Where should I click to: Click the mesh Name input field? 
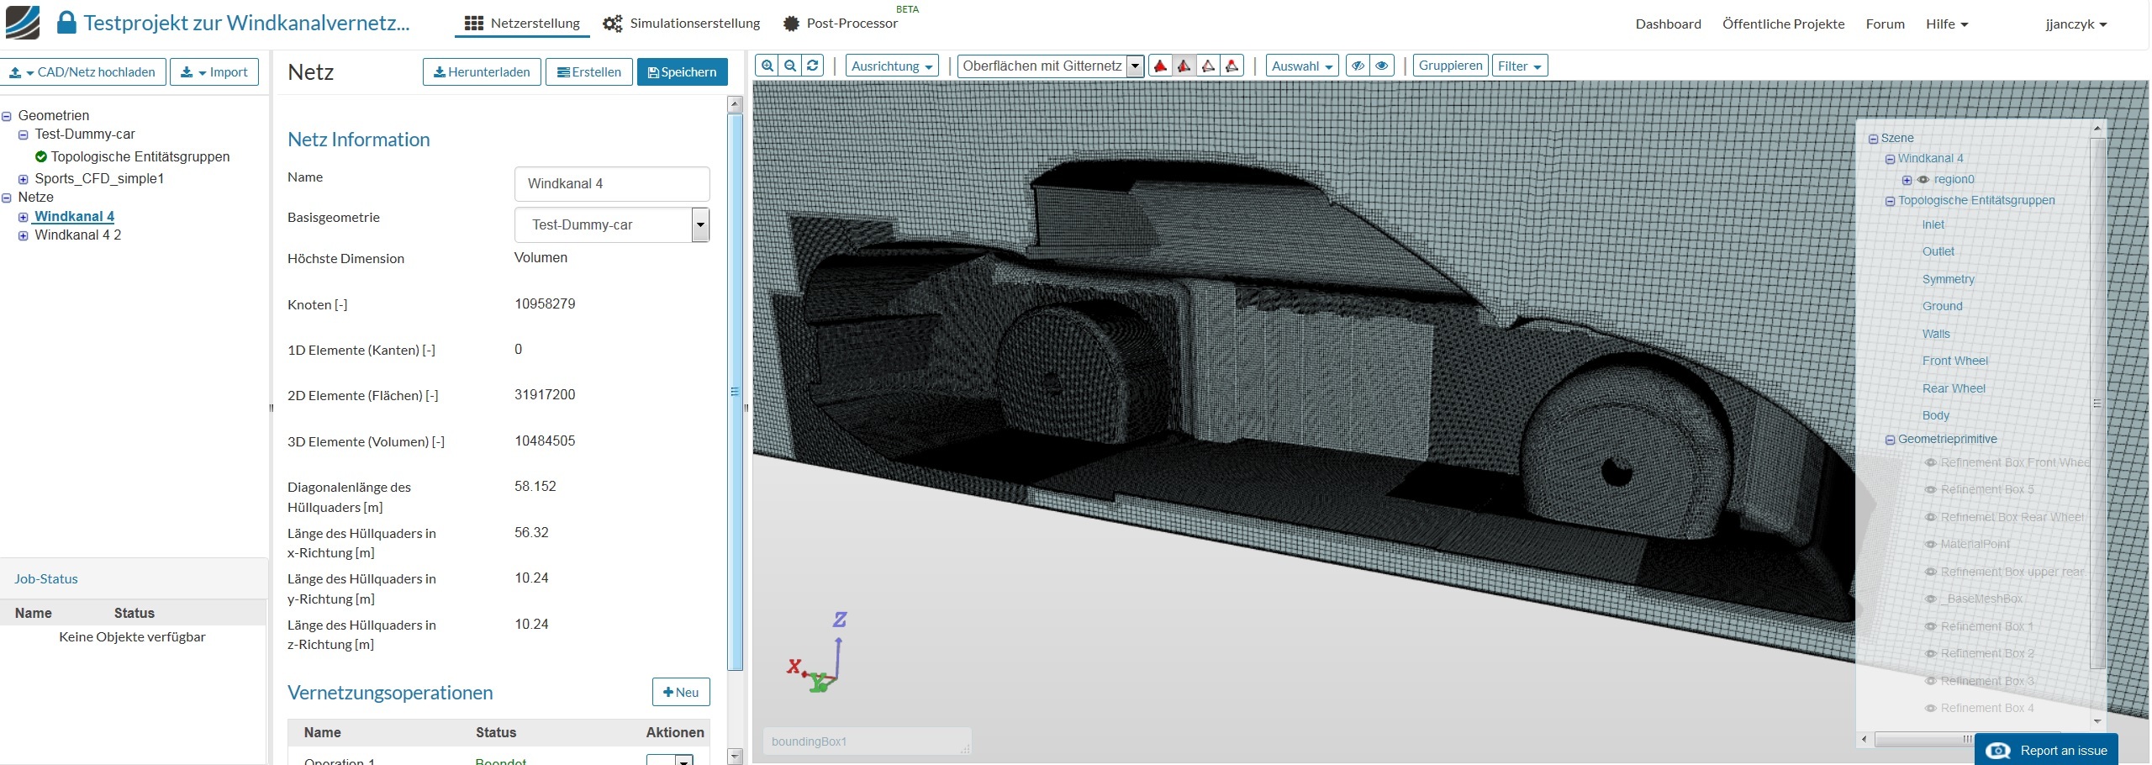coord(612,183)
